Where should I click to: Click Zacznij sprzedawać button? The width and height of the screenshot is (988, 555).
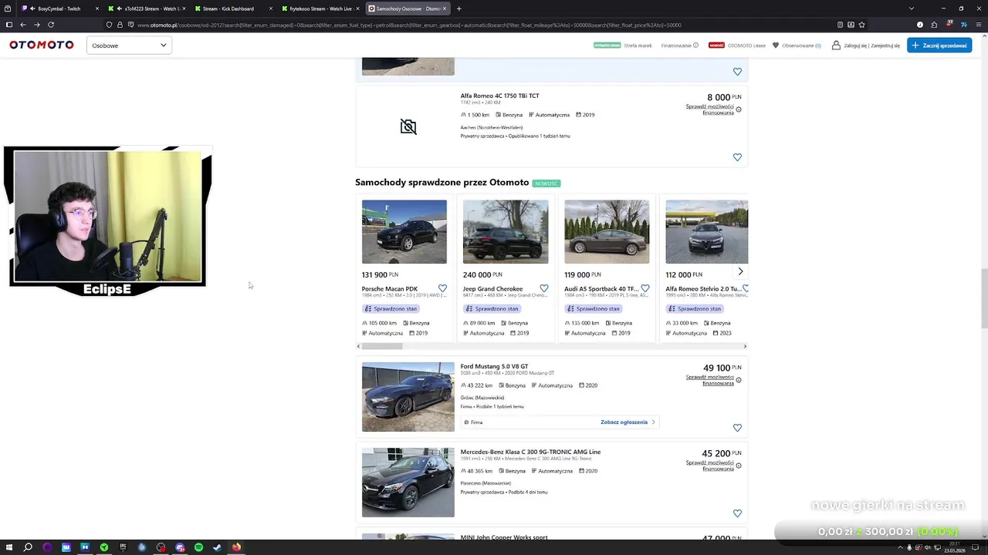(939, 45)
